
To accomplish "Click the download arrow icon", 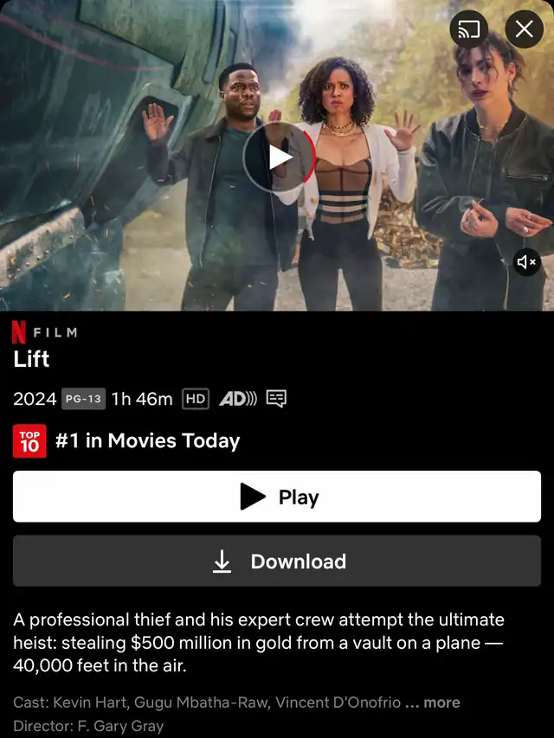I will [222, 562].
